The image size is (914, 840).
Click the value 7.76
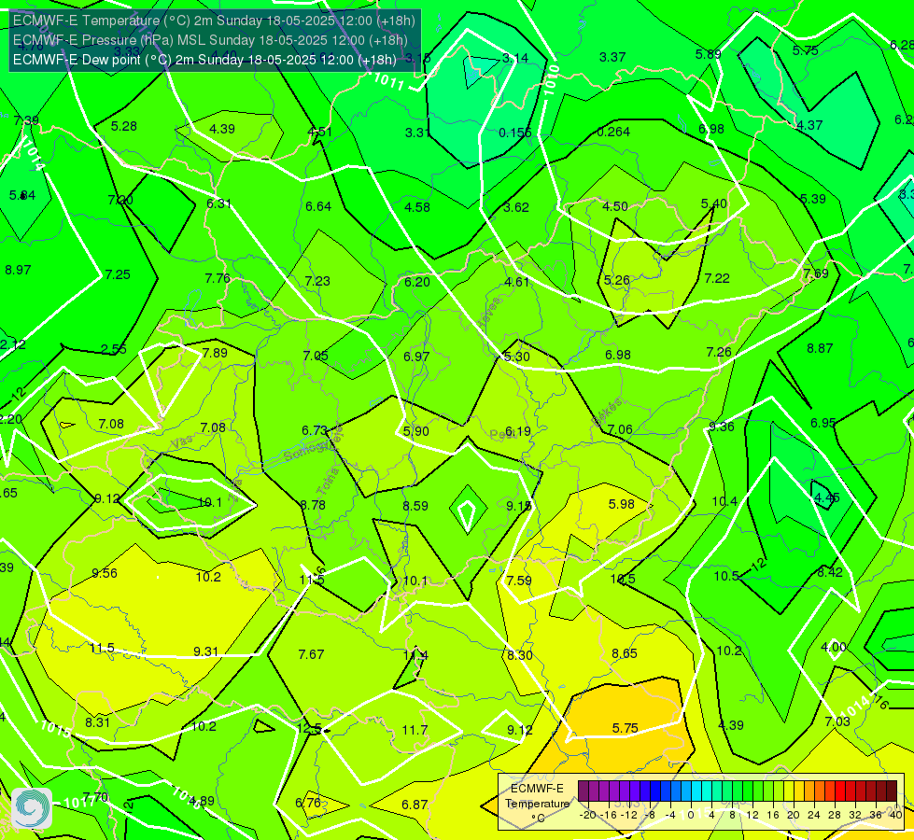click(218, 278)
